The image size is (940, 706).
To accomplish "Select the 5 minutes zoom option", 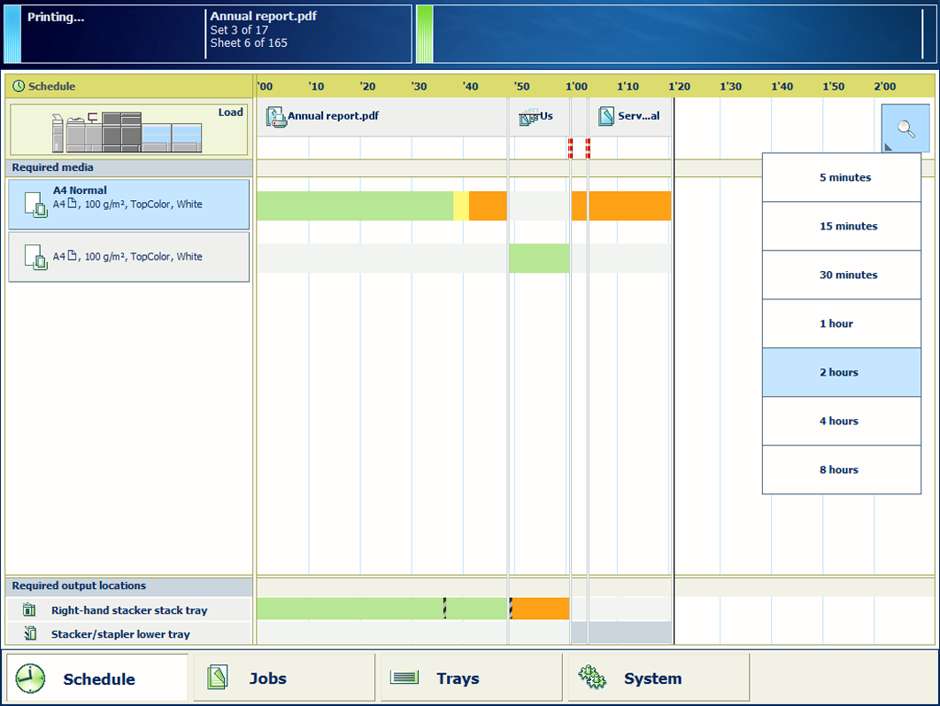I will click(841, 177).
